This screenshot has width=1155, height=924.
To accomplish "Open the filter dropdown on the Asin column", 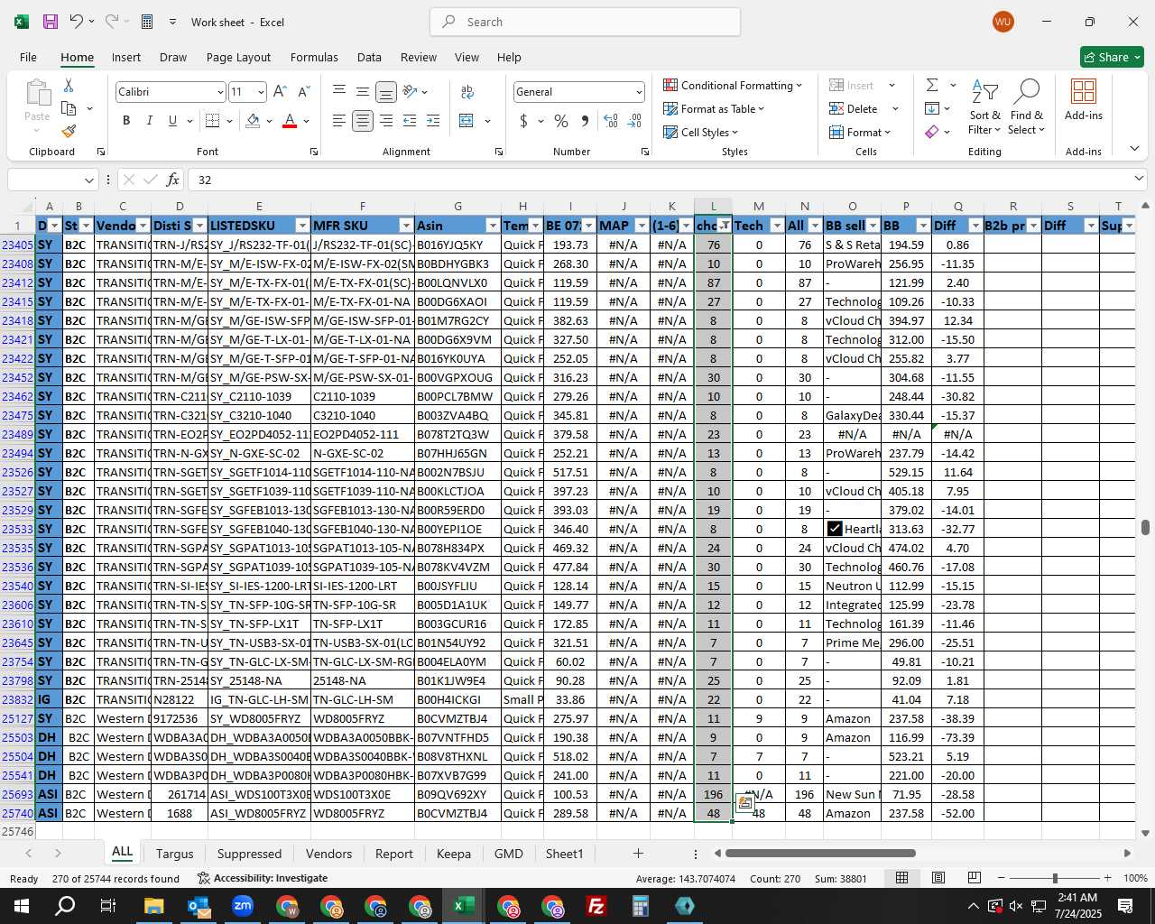I will (x=492, y=226).
